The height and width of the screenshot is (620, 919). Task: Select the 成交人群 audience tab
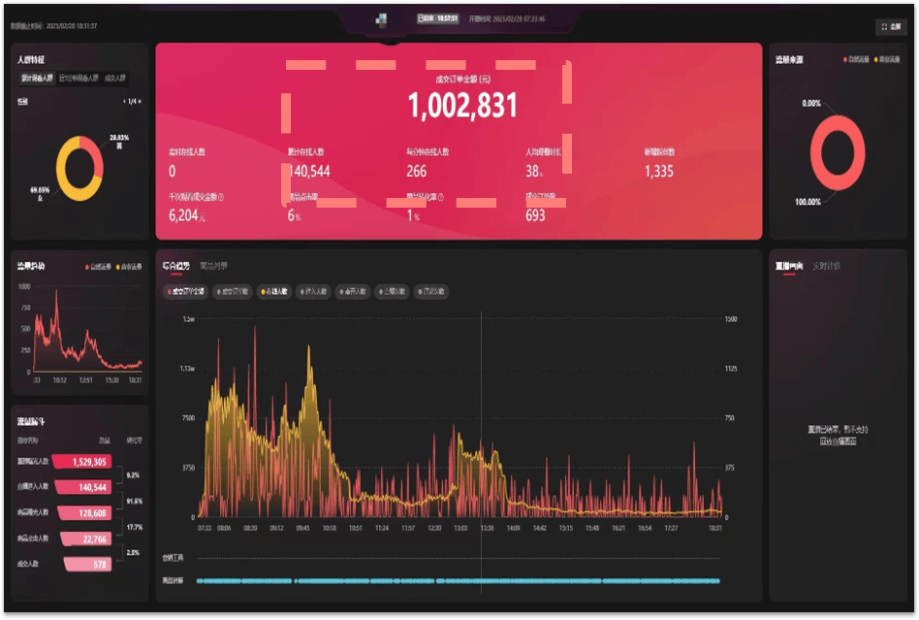click(x=115, y=78)
